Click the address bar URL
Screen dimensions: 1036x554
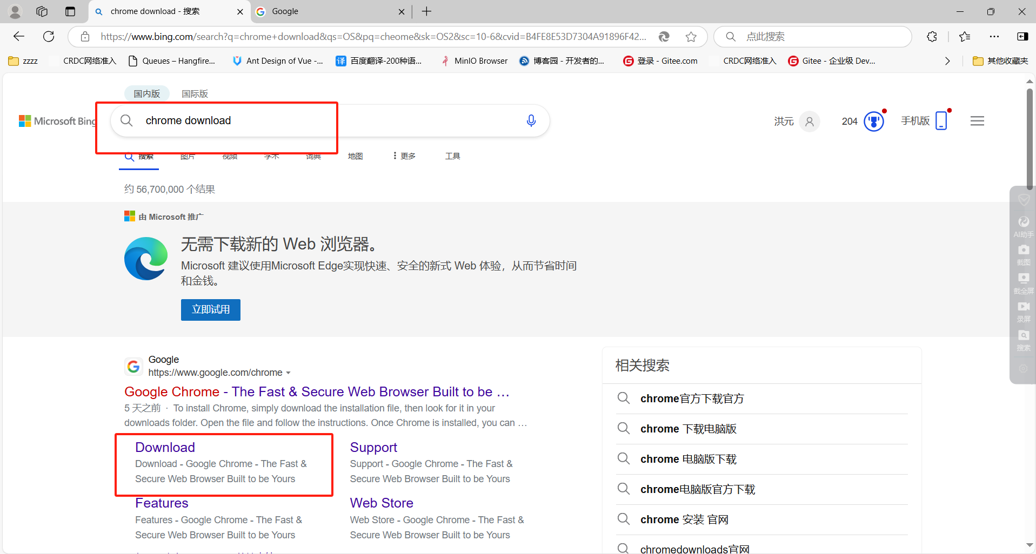373,37
